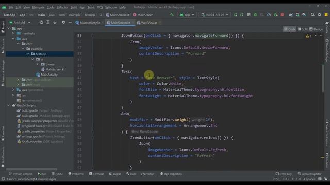The image size is (330, 185).
Task: Collapse the testapp package arrow
Action: [x=28, y=54]
